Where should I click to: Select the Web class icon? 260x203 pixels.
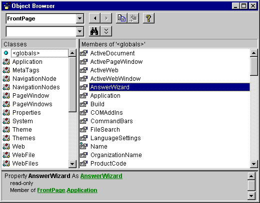pyautogui.click(x=6, y=147)
